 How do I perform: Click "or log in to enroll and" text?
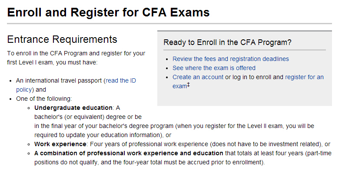[254, 77]
